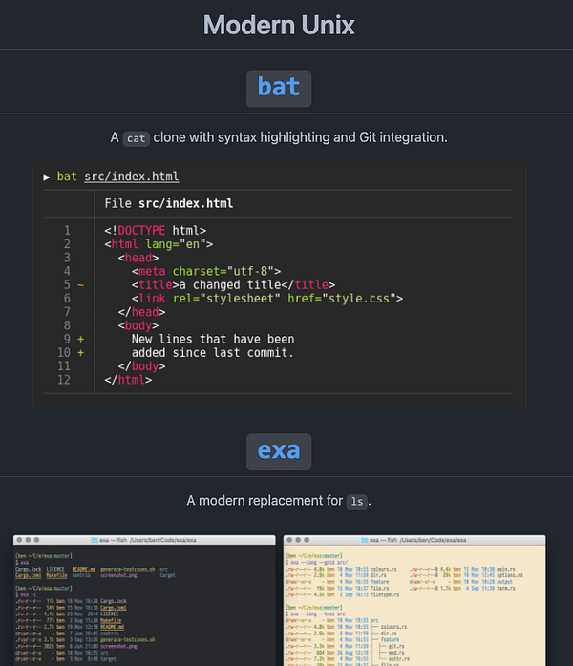Image resolution: width=573 pixels, height=666 pixels.
Task: Open the bat terminal screenshot image
Action: click(x=279, y=284)
